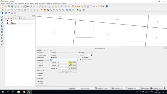Open the Масштаб scale dropdown
Screen dimensions: 167x94
pos(111,88)
